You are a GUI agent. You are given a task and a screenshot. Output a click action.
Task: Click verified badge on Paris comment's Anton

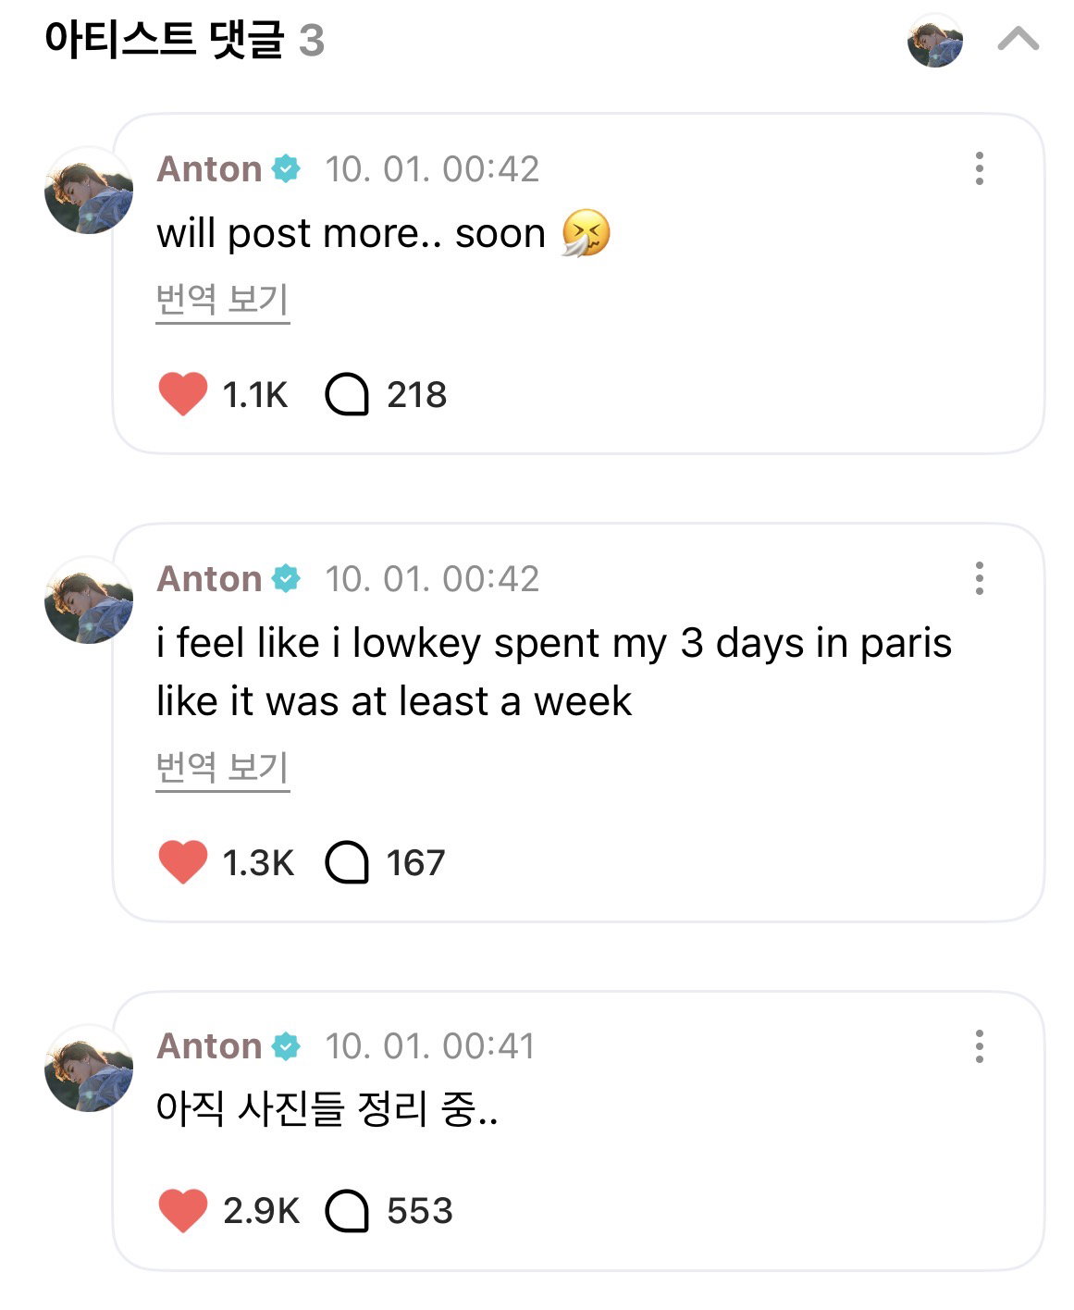pos(286,578)
